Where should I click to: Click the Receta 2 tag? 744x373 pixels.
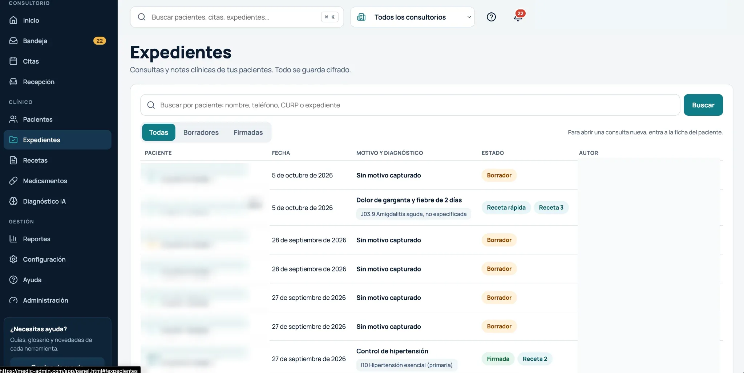[535, 359]
